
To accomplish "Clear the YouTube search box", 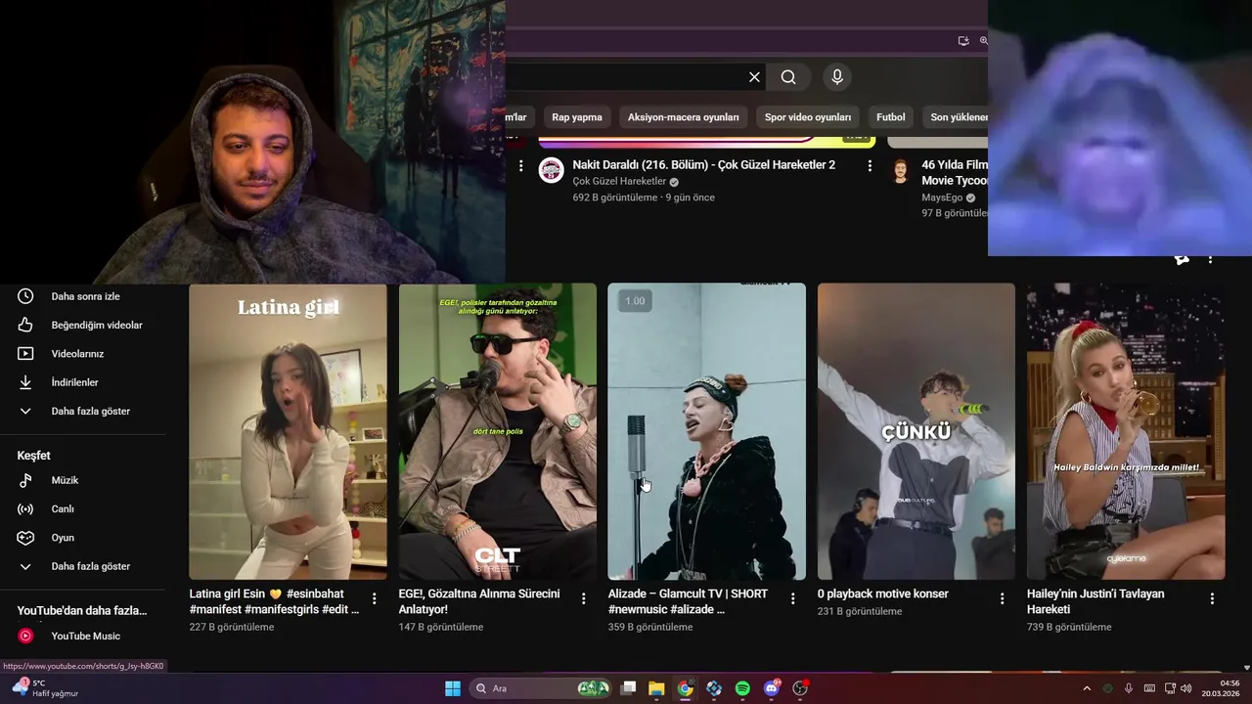I will [x=754, y=77].
